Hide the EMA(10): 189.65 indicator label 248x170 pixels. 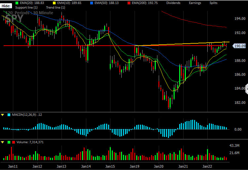pyautogui.click(x=69, y=3)
